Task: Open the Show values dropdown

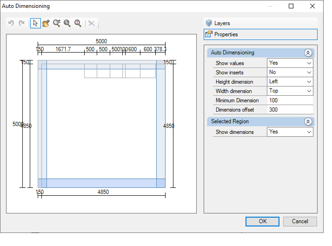Action: click(x=290, y=63)
